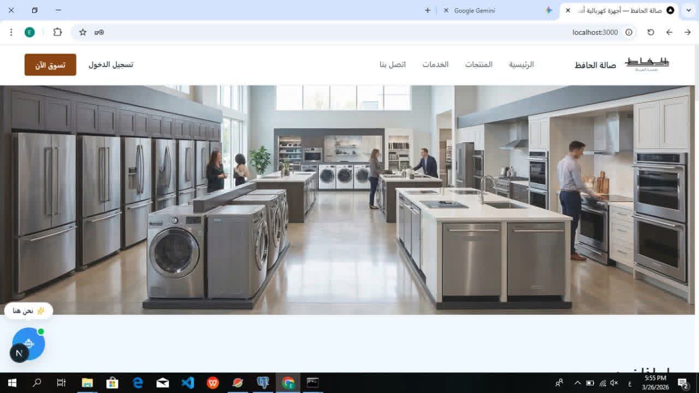View site information icon beside localhost:3000
The width and height of the screenshot is (699, 393).
[x=629, y=32]
